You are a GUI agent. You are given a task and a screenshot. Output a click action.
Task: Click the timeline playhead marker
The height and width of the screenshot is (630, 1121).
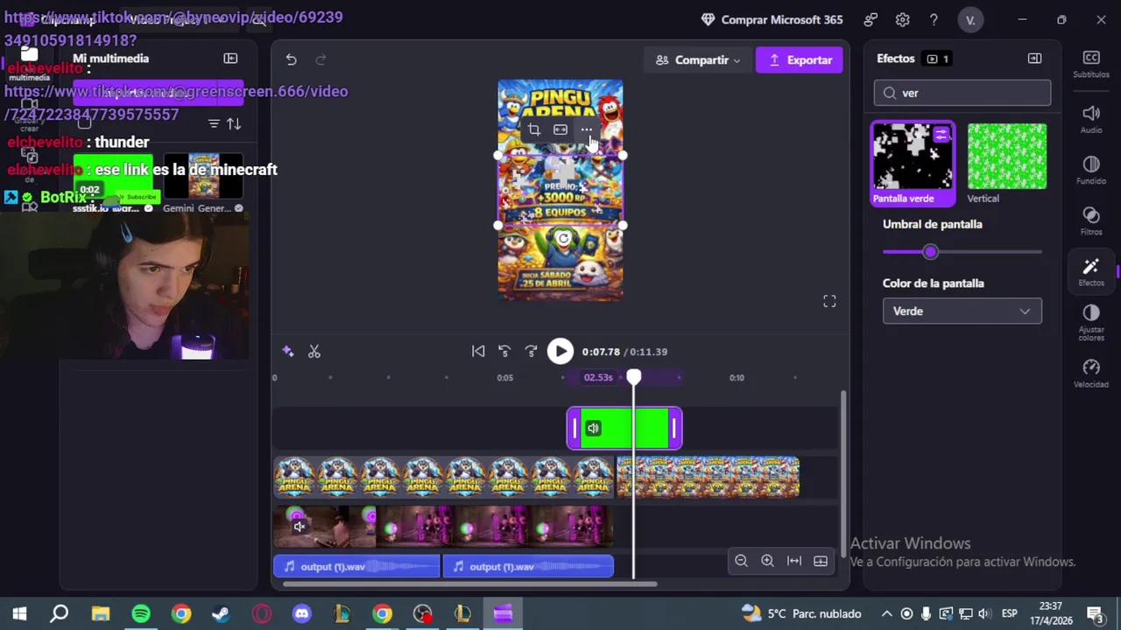pos(633,376)
